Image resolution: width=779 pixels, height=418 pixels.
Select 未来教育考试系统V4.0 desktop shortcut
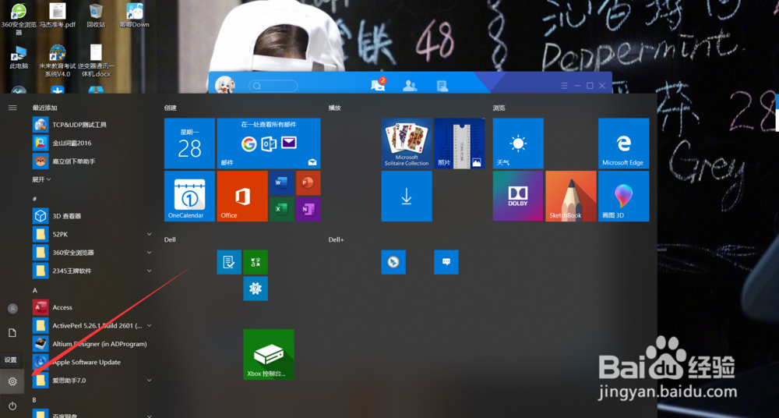click(58, 61)
